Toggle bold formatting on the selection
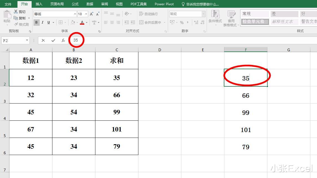 click(x=36, y=22)
